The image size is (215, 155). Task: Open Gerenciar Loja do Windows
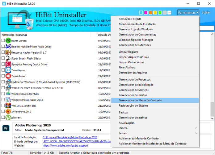155,29
